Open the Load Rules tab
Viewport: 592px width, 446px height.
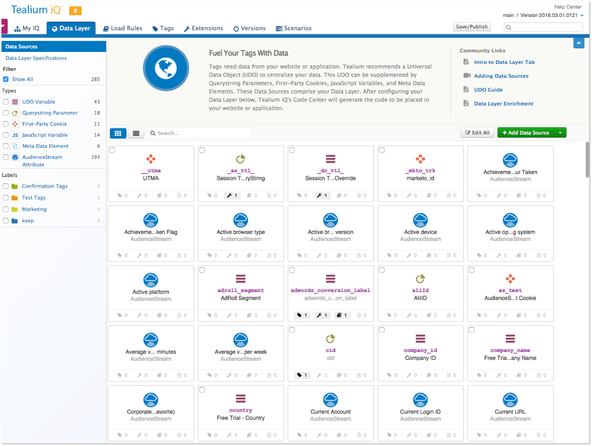coord(122,28)
